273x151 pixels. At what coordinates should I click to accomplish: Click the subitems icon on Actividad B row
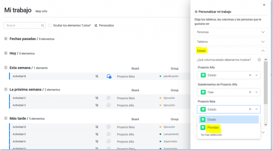pos(97,76)
